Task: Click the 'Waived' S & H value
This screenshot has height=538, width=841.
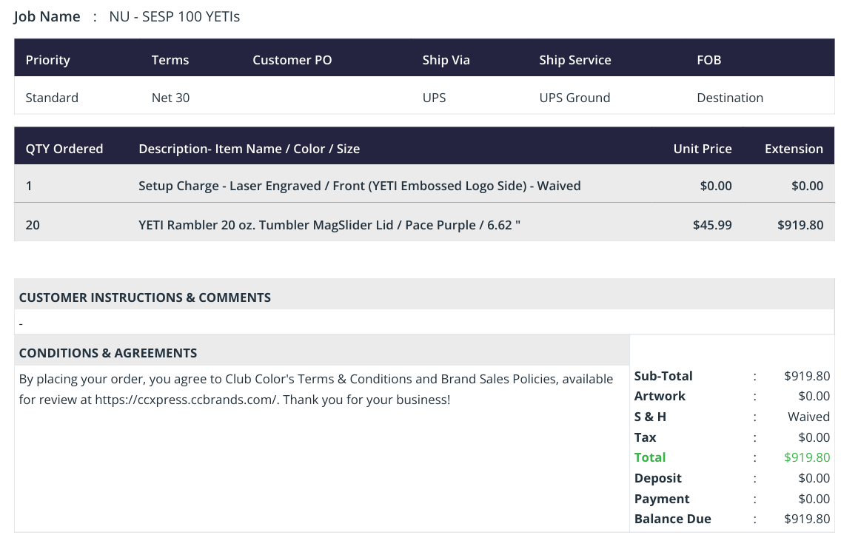Action: pos(809,417)
